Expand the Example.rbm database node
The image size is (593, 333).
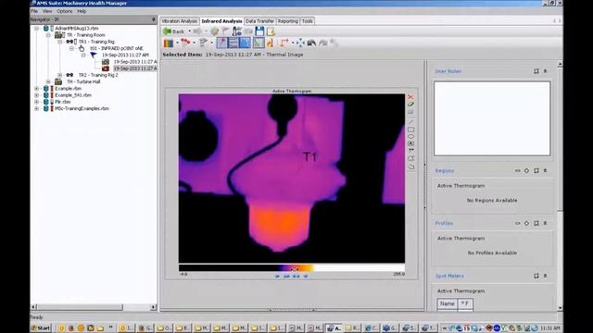point(37,89)
